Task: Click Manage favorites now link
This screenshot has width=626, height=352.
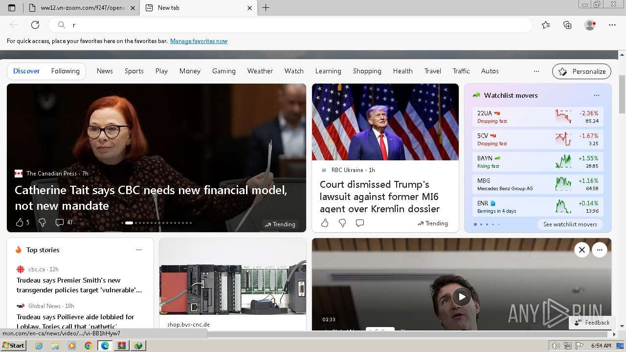Action: tap(199, 41)
